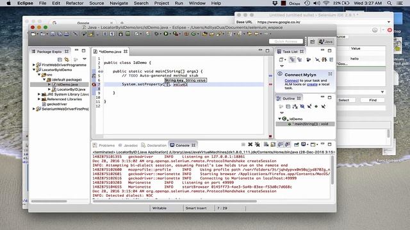Viewport: 410px width, 230px height.
Task: Click Focus on Workweek icon in Task List
Action: (x=309, y=59)
